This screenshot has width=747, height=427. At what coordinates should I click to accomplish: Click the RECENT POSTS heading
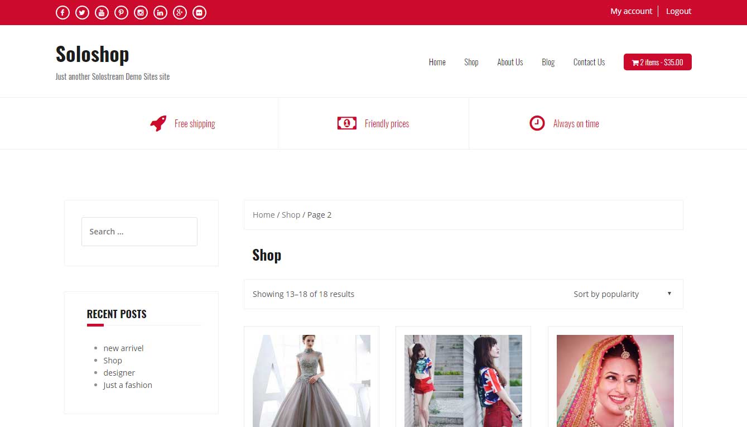pyautogui.click(x=117, y=314)
